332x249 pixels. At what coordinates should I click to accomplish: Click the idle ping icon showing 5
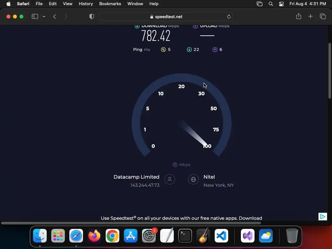163,50
